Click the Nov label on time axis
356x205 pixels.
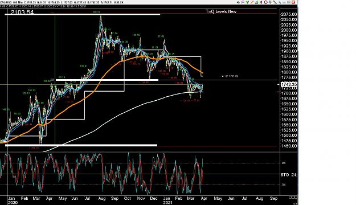(141, 198)
